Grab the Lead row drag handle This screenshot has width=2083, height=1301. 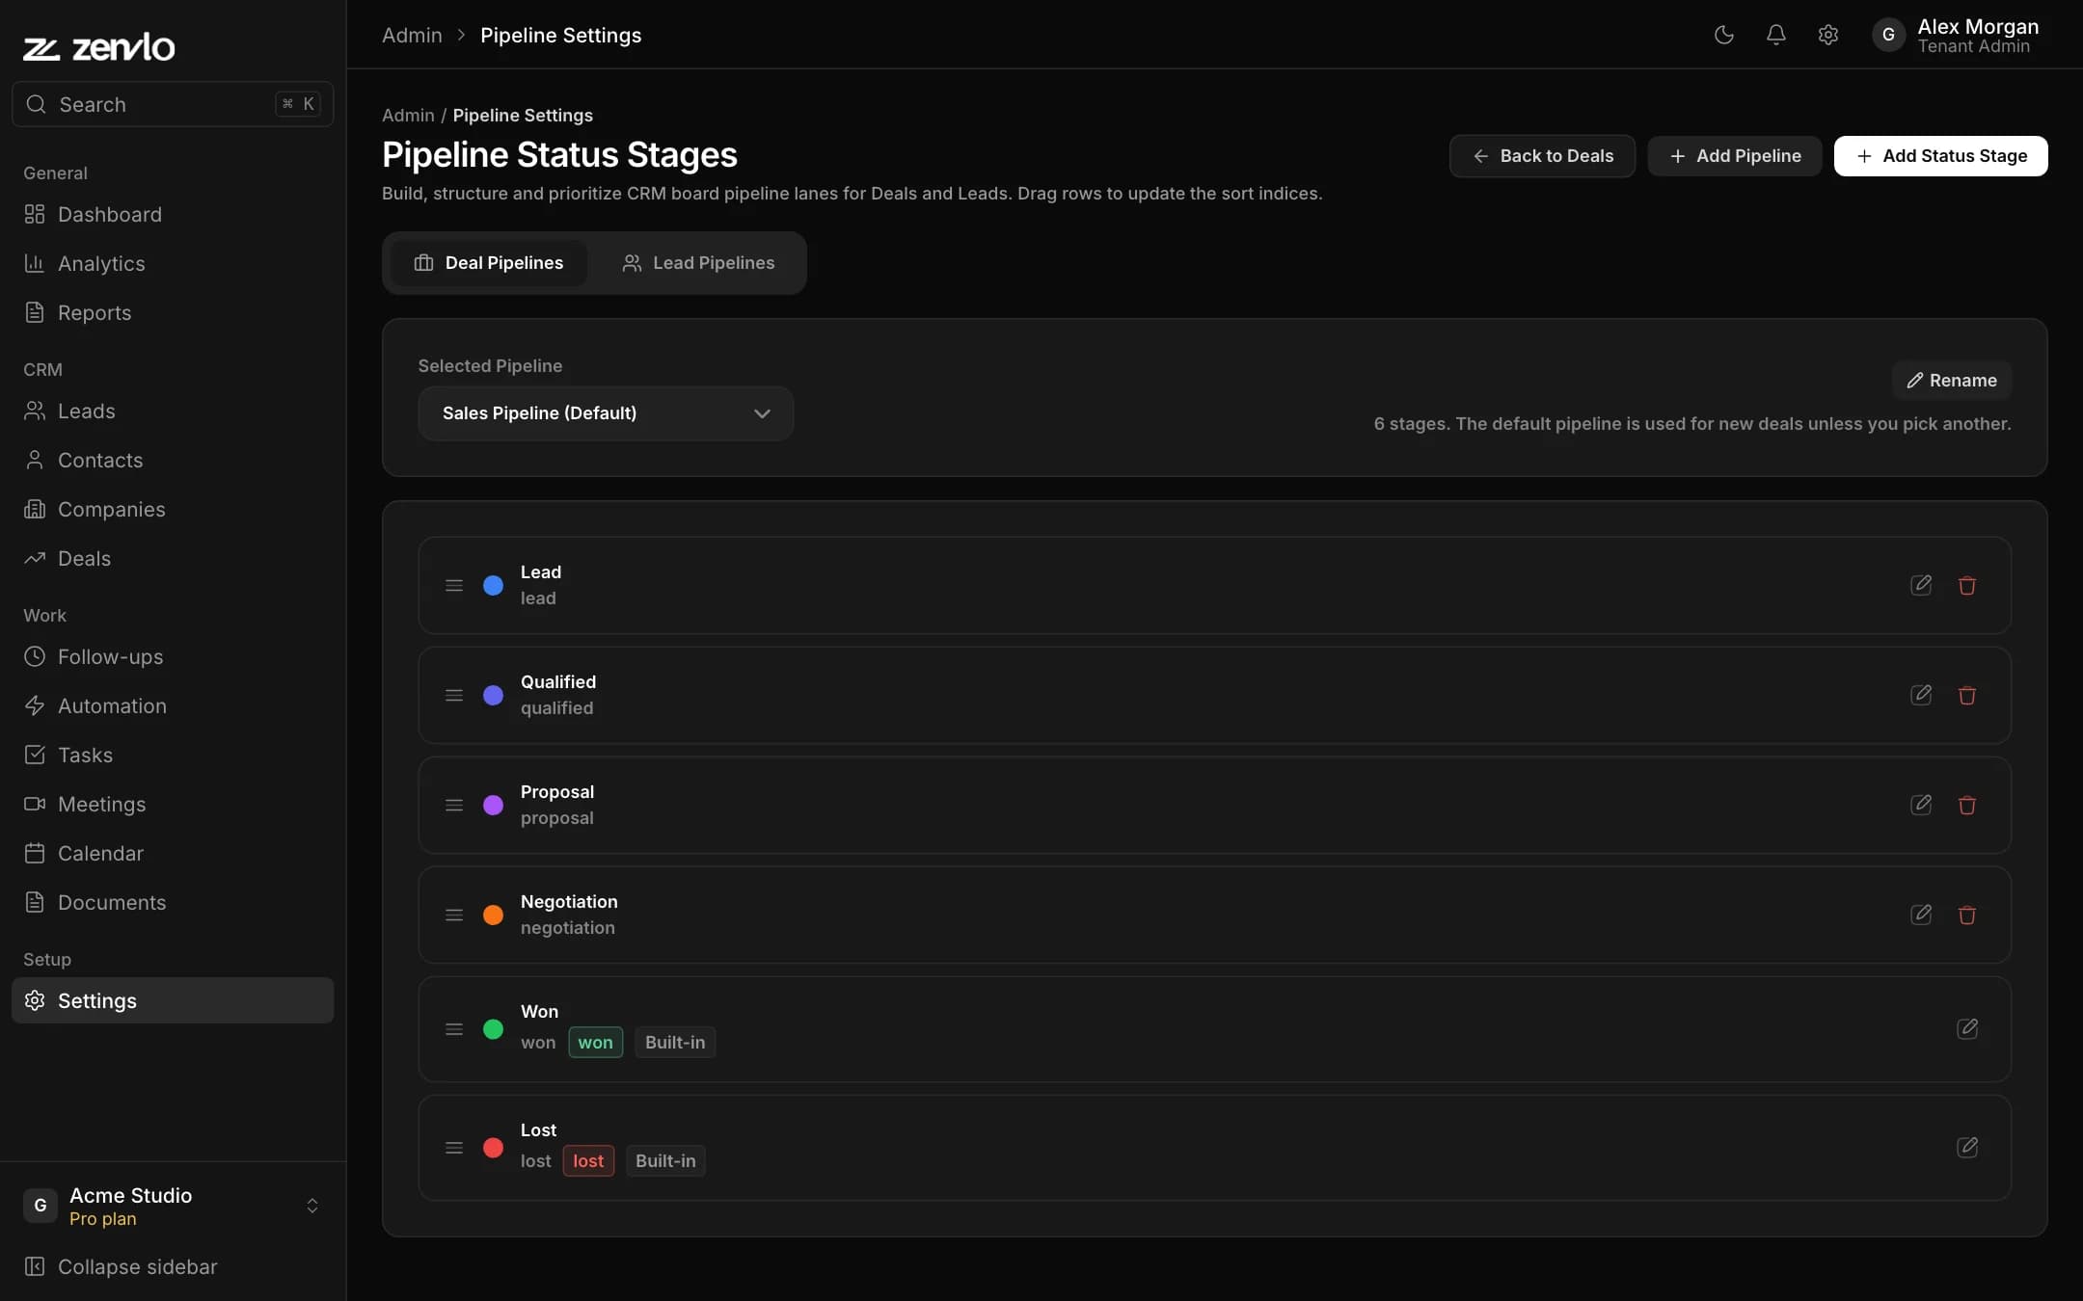click(454, 585)
